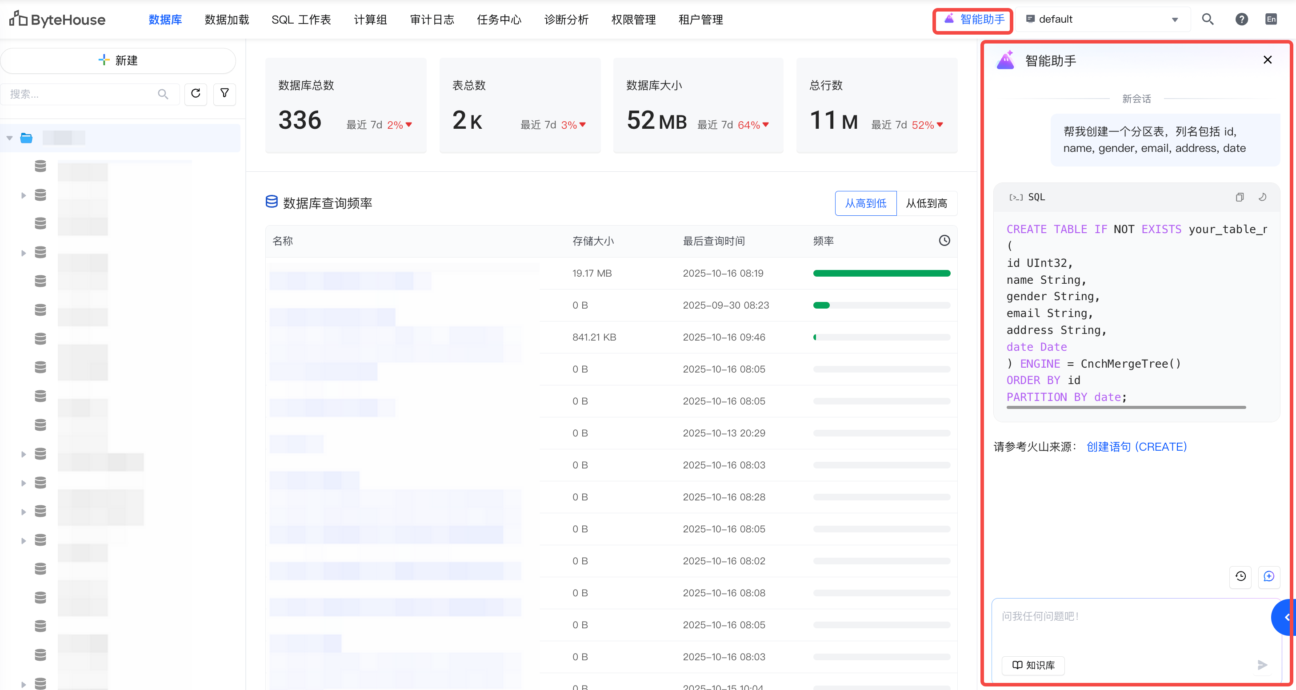Open the default tenant dropdown
1296x690 pixels.
pos(1102,19)
